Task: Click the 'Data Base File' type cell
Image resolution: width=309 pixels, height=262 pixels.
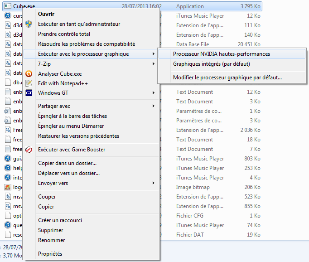Action: click(193, 44)
